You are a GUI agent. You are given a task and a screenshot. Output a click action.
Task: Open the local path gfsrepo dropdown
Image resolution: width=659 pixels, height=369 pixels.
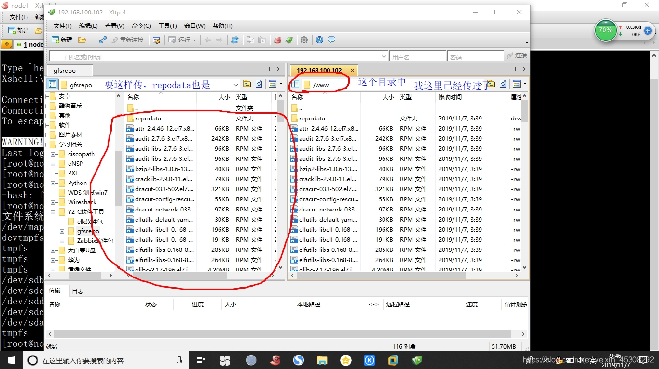(x=236, y=85)
